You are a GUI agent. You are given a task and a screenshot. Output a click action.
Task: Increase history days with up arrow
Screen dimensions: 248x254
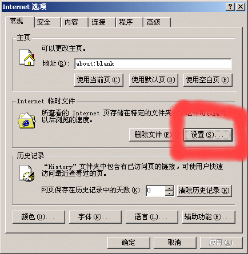pos(169,188)
